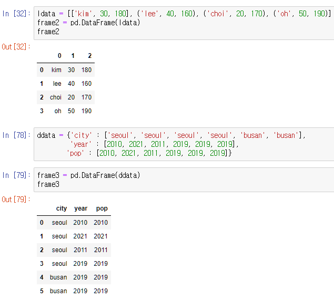Click the value 190 in first table
The image size is (334, 299).
click(86, 111)
